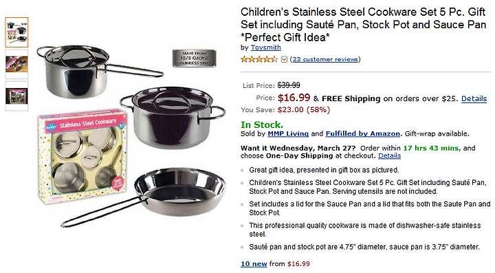The width and height of the screenshot is (495, 273).
Task: Open the 10 new offers link
Action: pyautogui.click(x=254, y=264)
